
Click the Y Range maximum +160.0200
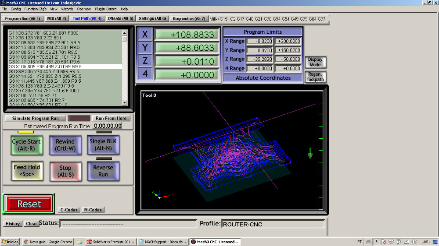pyautogui.click(x=288, y=50)
